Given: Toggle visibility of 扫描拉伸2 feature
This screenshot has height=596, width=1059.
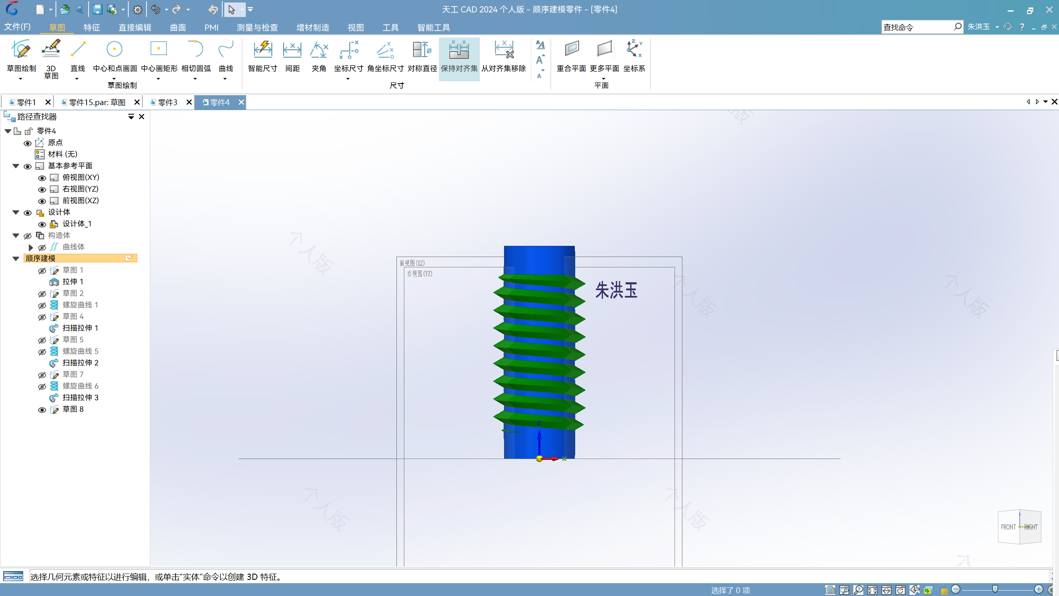Looking at the screenshot, I should click(41, 363).
